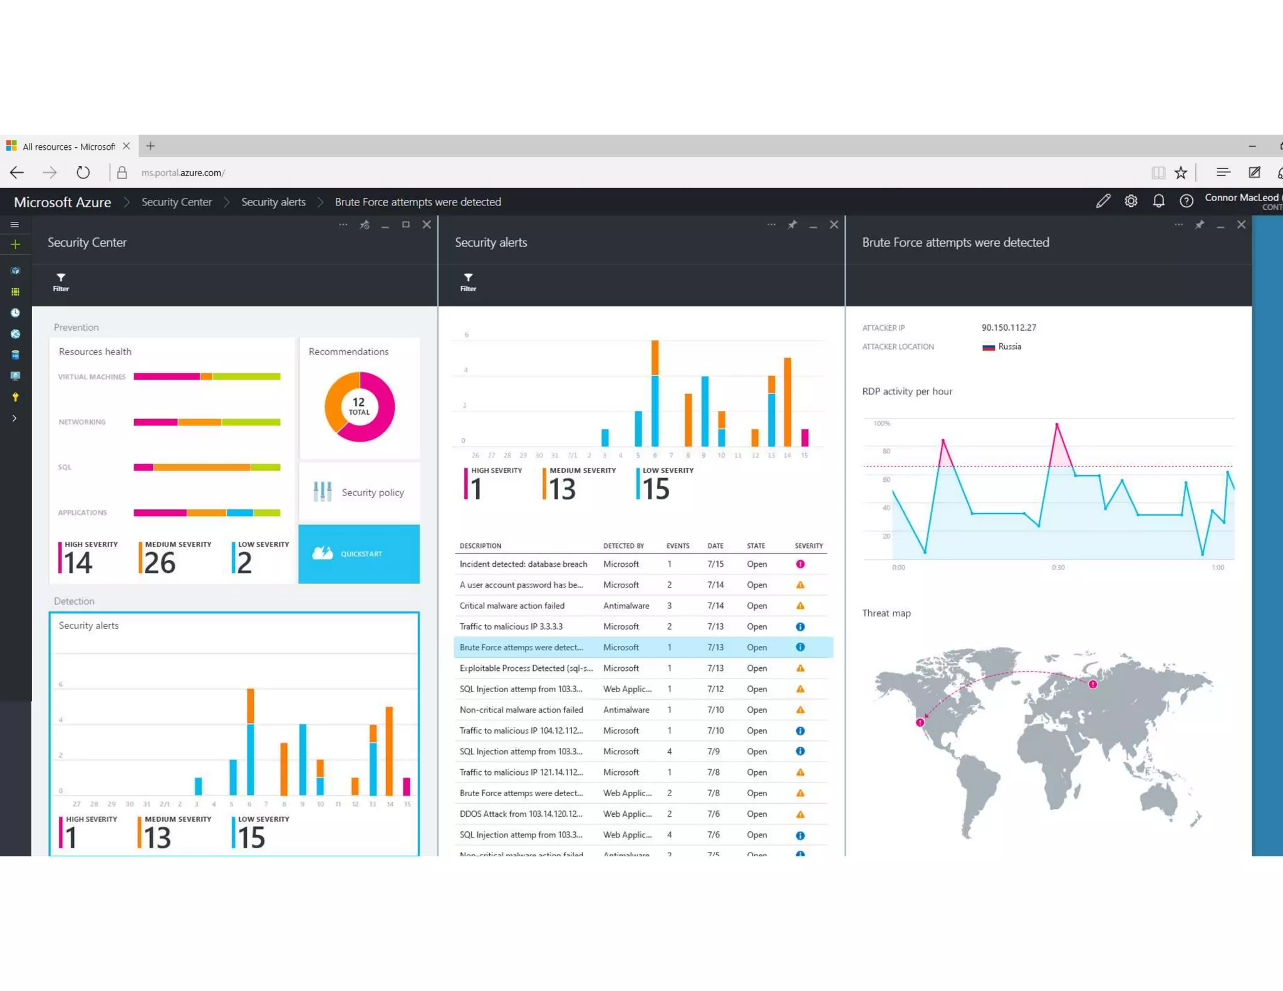Image resolution: width=1283 pixels, height=991 pixels.
Task: Unpin the Security Center blade
Action: point(365,225)
